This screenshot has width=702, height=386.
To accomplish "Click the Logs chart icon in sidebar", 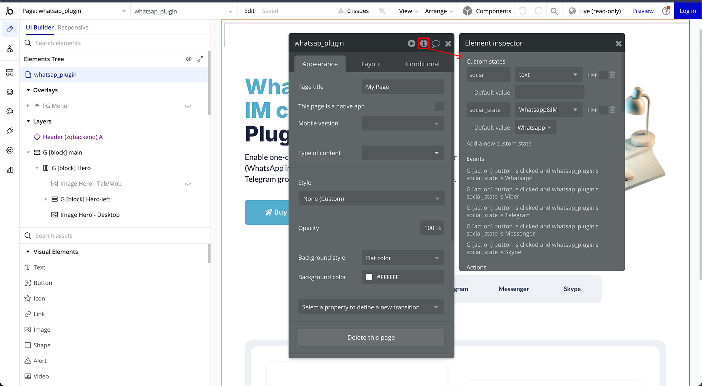I will pos(10,170).
